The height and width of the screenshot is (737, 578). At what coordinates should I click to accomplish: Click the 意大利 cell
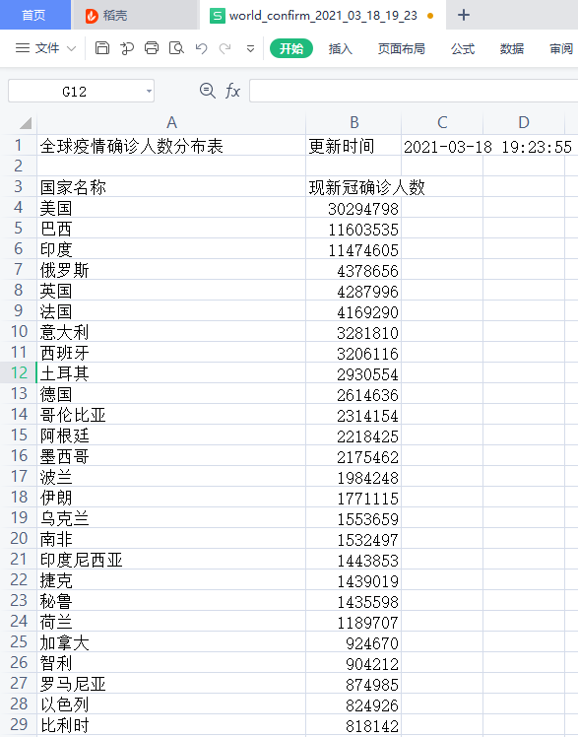pos(171,332)
